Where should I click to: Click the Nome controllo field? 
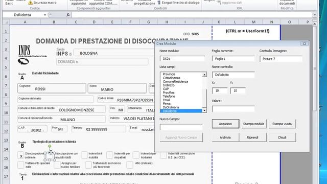(233, 75)
